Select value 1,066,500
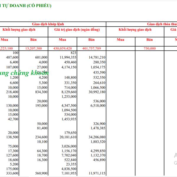 tap(98, 88)
